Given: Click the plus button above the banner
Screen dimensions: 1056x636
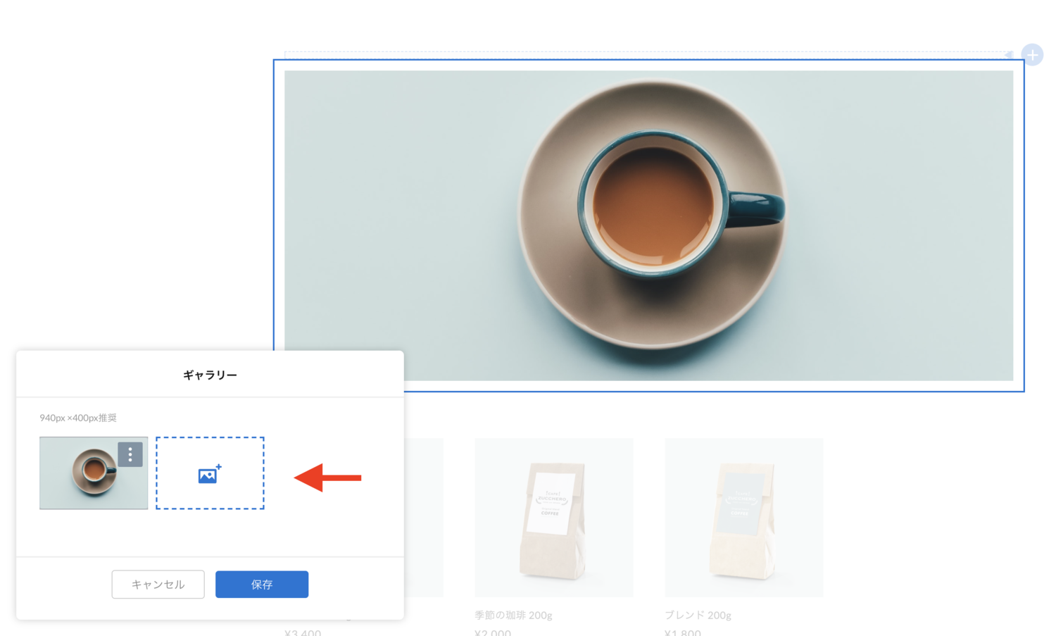Looking at the screenshot, I should pos(1032,55).
